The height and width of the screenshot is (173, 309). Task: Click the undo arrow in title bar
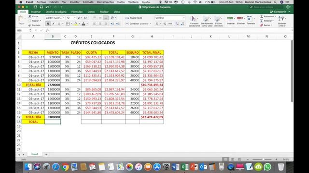point(47,7)
